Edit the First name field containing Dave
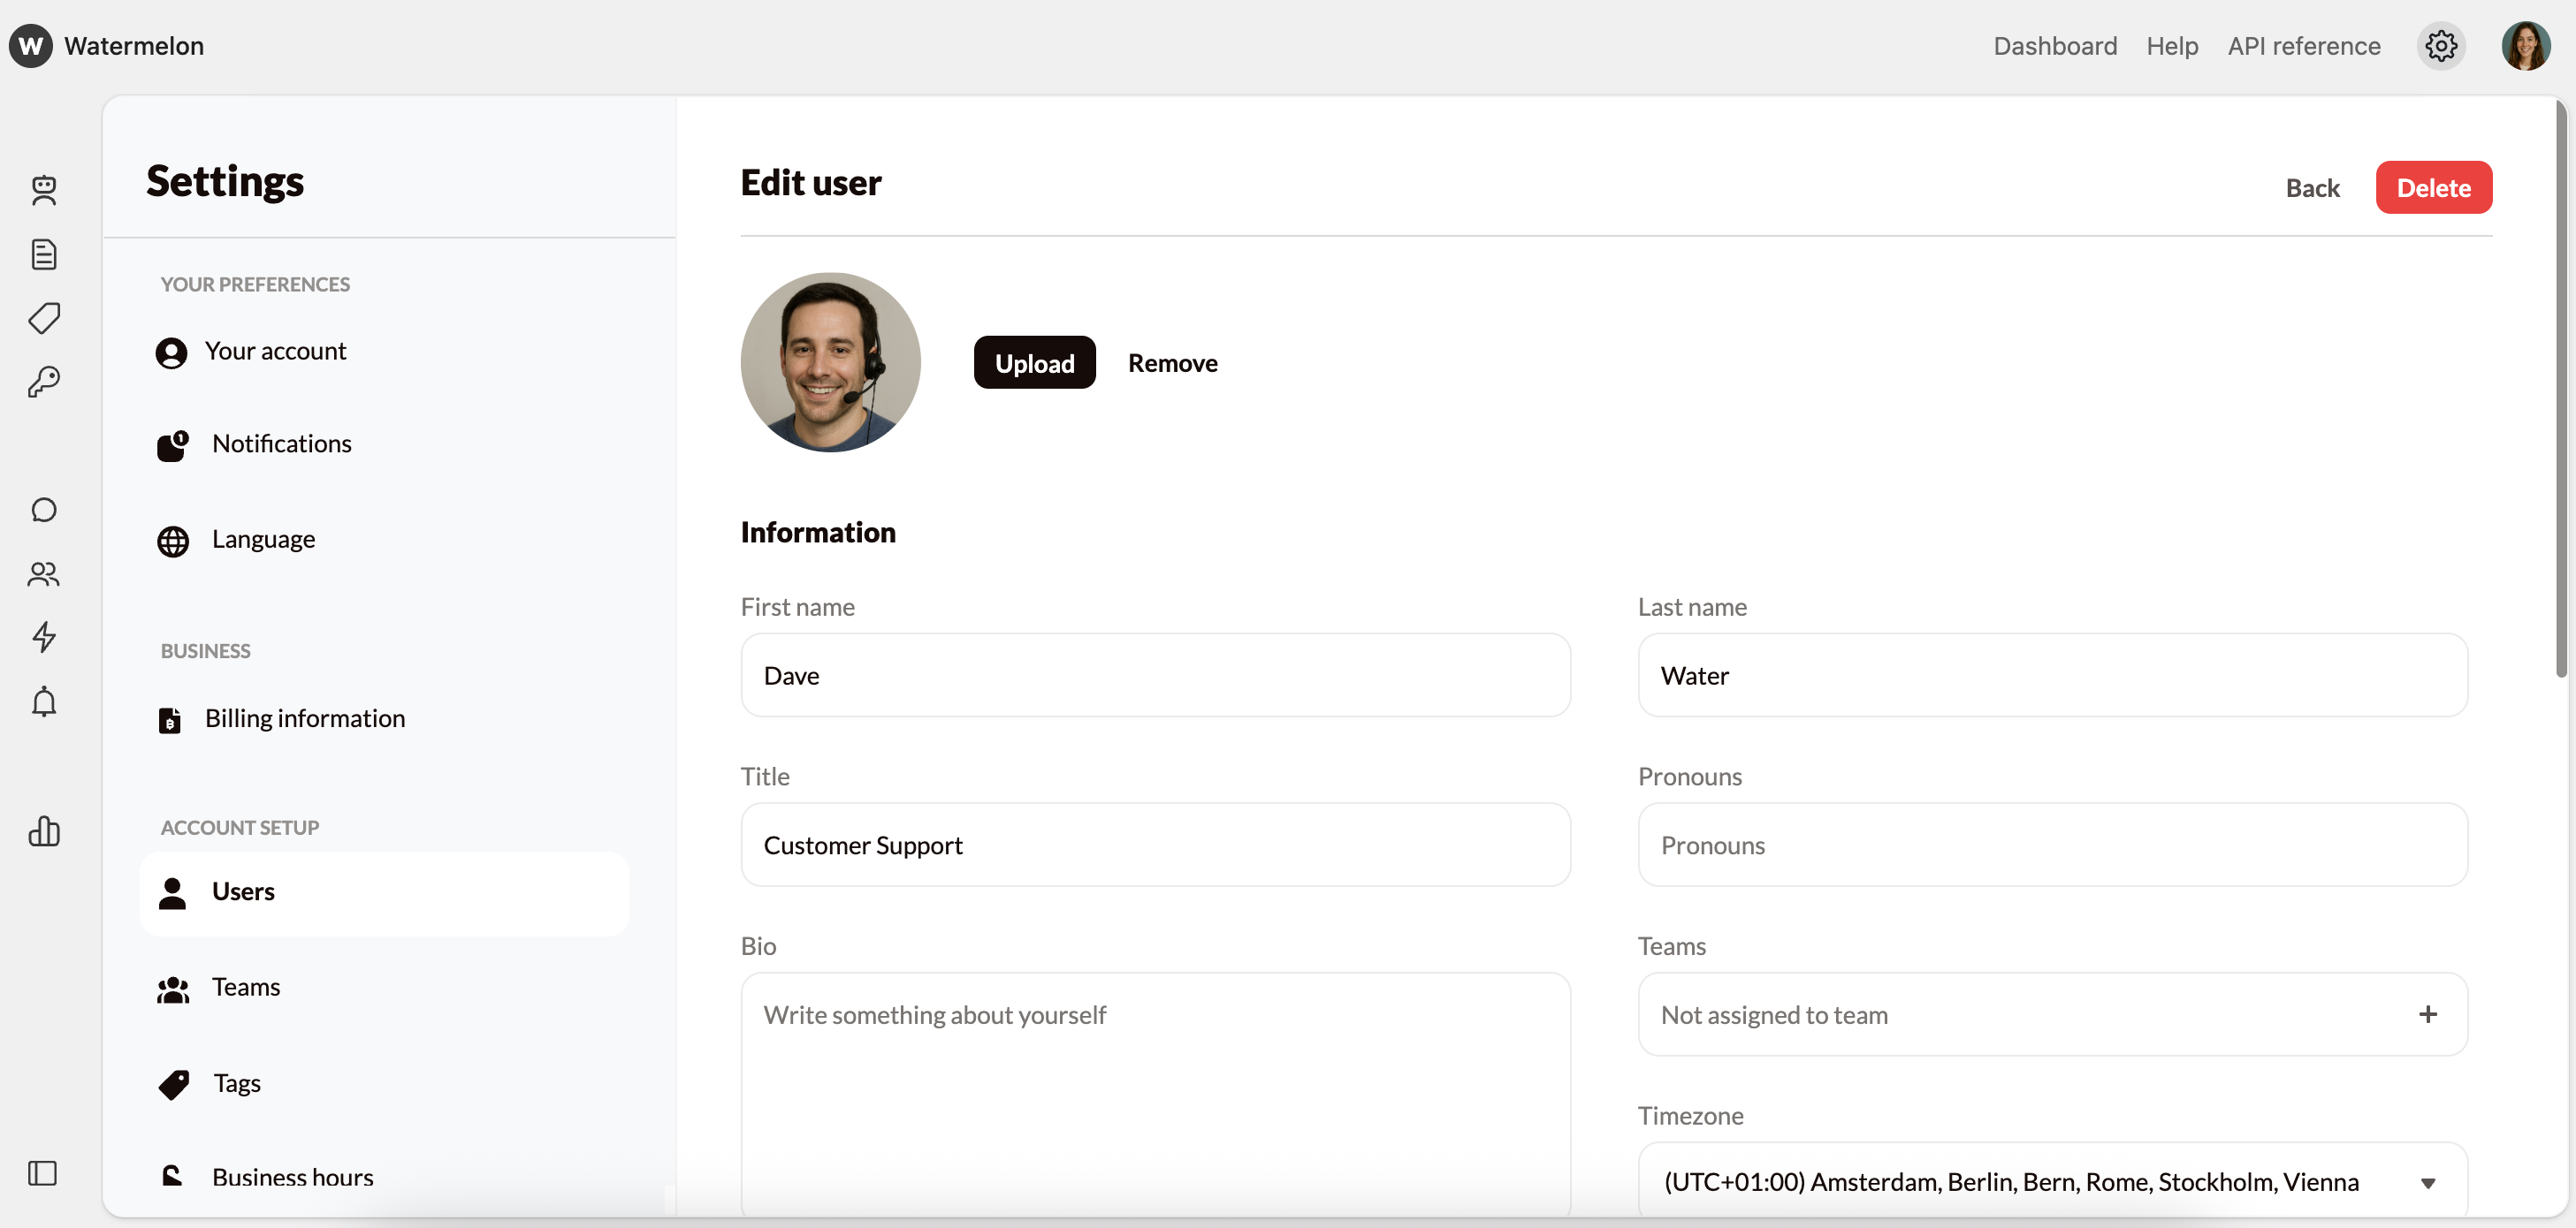Image resolution: width=2576 pixels, height=1228 pixels. [1154, 676]
